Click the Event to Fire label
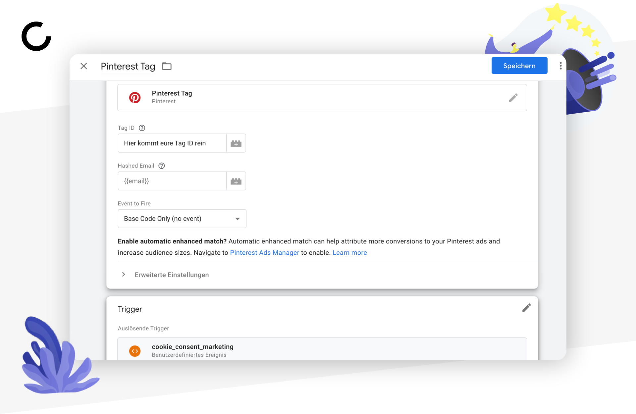The height and width of the screenshot is (414, 636). click(134, 203)
